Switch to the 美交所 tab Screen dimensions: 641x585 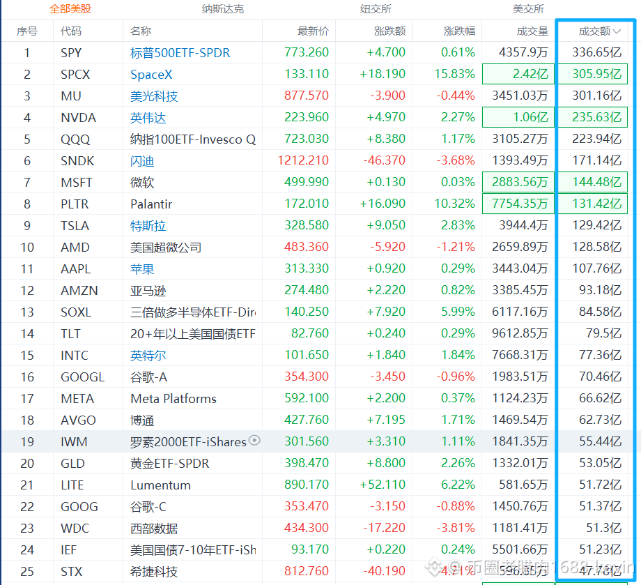[x=528, y=9]
